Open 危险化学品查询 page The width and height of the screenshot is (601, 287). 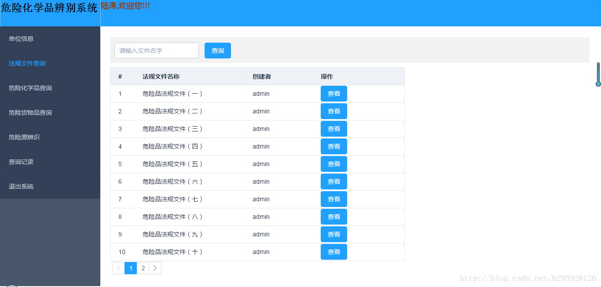pos(50,88)
